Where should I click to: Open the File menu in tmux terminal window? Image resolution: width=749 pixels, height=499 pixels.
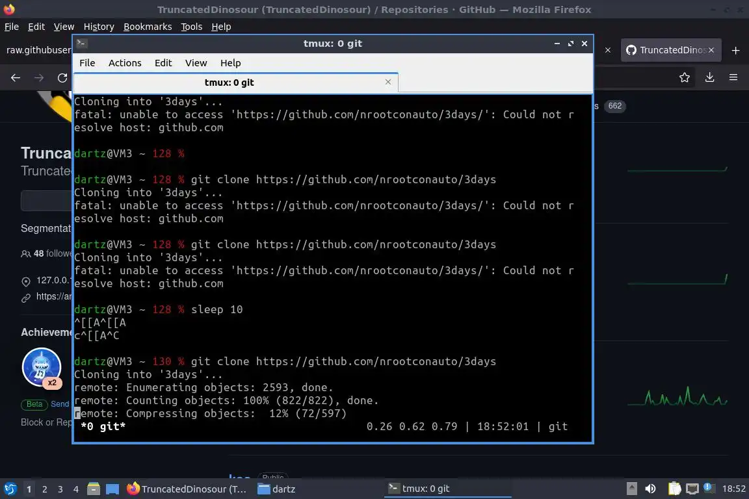[x=87, y=63]
